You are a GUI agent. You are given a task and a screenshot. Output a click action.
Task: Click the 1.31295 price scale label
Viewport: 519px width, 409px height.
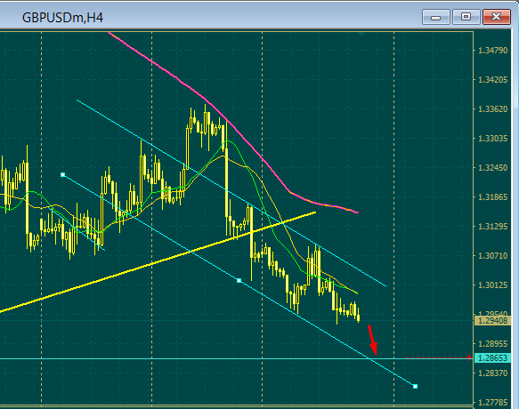(493, 227)
